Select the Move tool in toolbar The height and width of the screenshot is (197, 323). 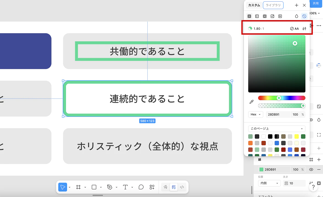pos(63,187)
